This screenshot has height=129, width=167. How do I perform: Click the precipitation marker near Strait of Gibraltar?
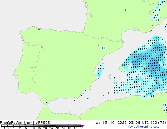[x=47, y=102]
